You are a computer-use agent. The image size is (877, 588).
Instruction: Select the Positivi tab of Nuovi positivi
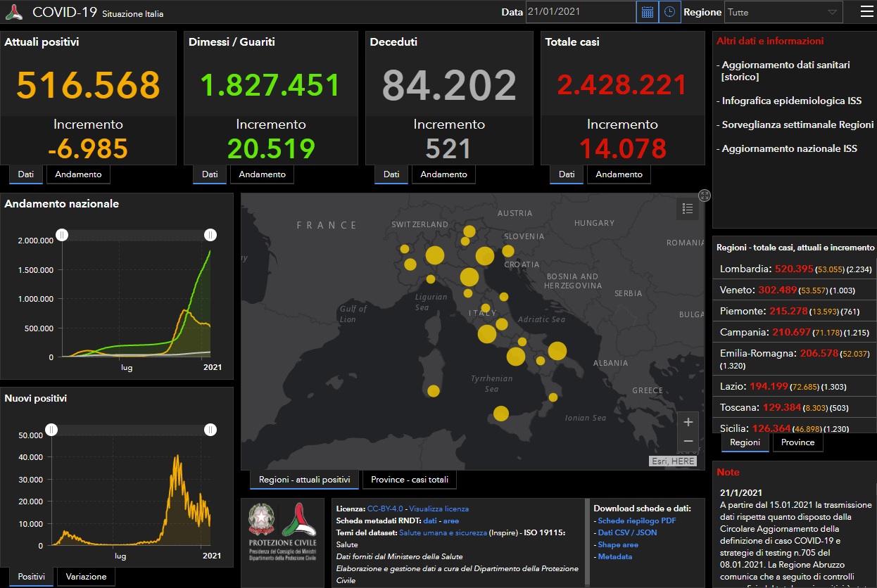(32, 577)
